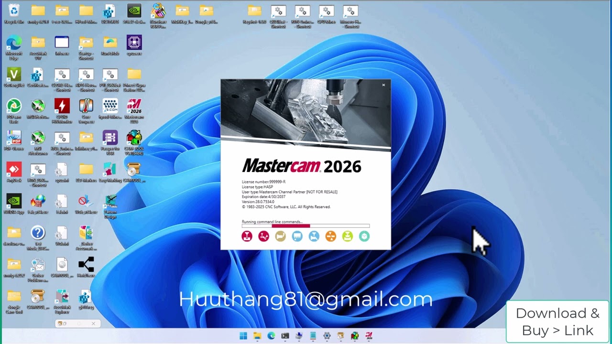Select the MSI Afterburner desktop shortcut
Screen dimensions: 612x344
coord(38,143)
